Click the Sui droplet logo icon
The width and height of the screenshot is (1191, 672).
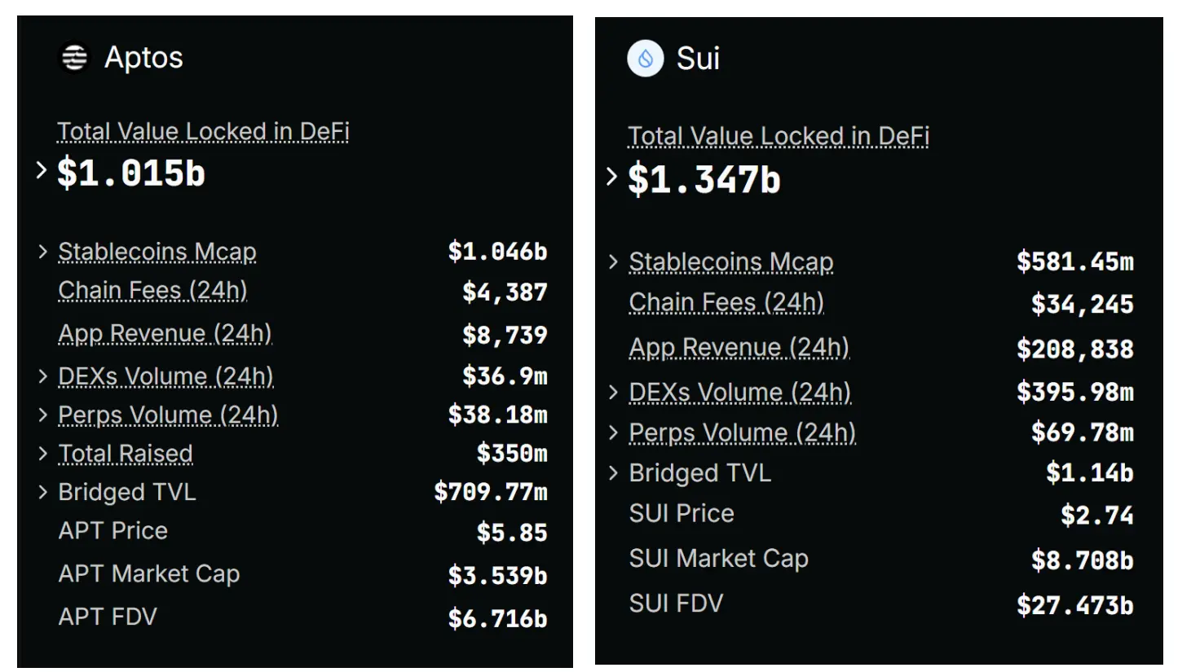pos(645,59)
